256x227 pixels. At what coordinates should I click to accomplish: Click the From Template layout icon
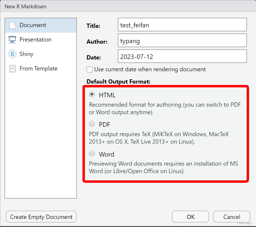(x=12, y=69)
